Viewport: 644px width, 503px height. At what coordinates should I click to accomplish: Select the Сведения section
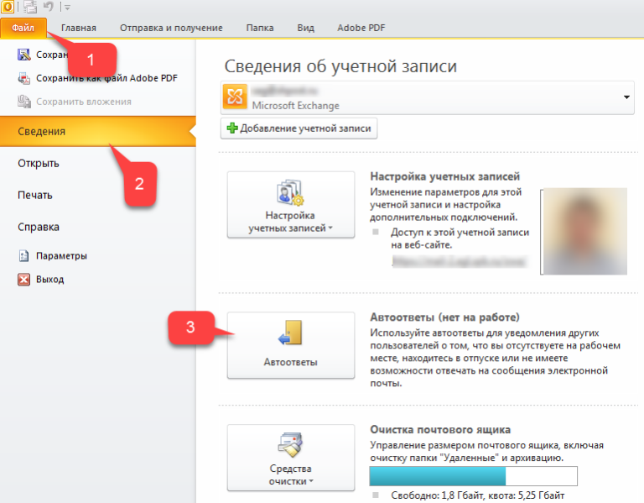point(98,132)
